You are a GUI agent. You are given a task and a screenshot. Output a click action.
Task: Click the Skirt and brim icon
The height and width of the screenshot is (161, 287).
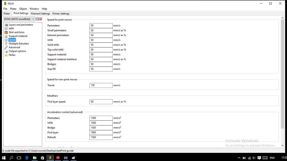[6, 32]
